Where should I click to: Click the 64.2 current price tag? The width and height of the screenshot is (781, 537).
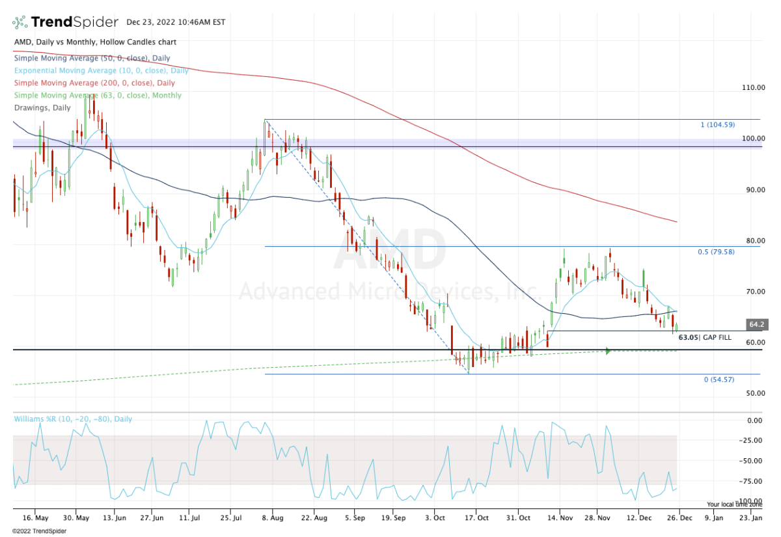coord(758,324)
